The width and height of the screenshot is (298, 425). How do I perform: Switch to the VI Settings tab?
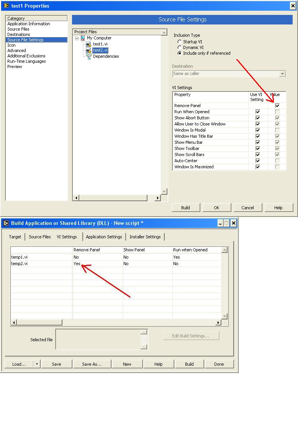67,237
